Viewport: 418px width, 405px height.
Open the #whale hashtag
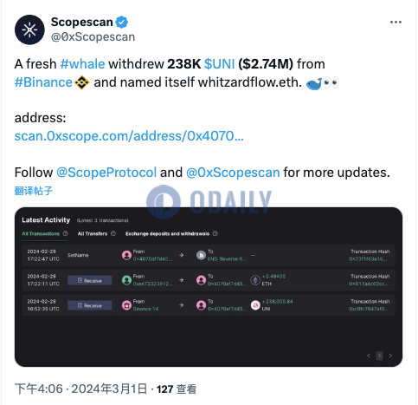tap(82, 64)
